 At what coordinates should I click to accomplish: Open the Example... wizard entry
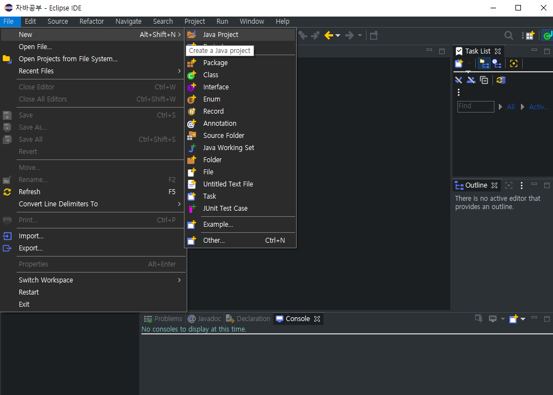(x=240, y=224)
